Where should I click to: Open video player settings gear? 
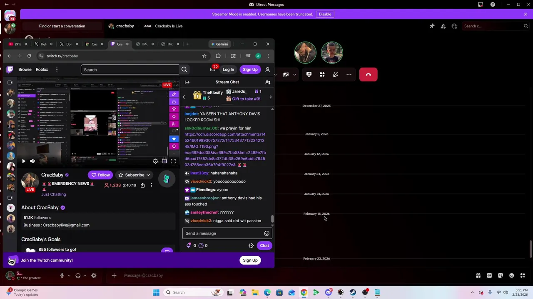[x=155, y=161]
